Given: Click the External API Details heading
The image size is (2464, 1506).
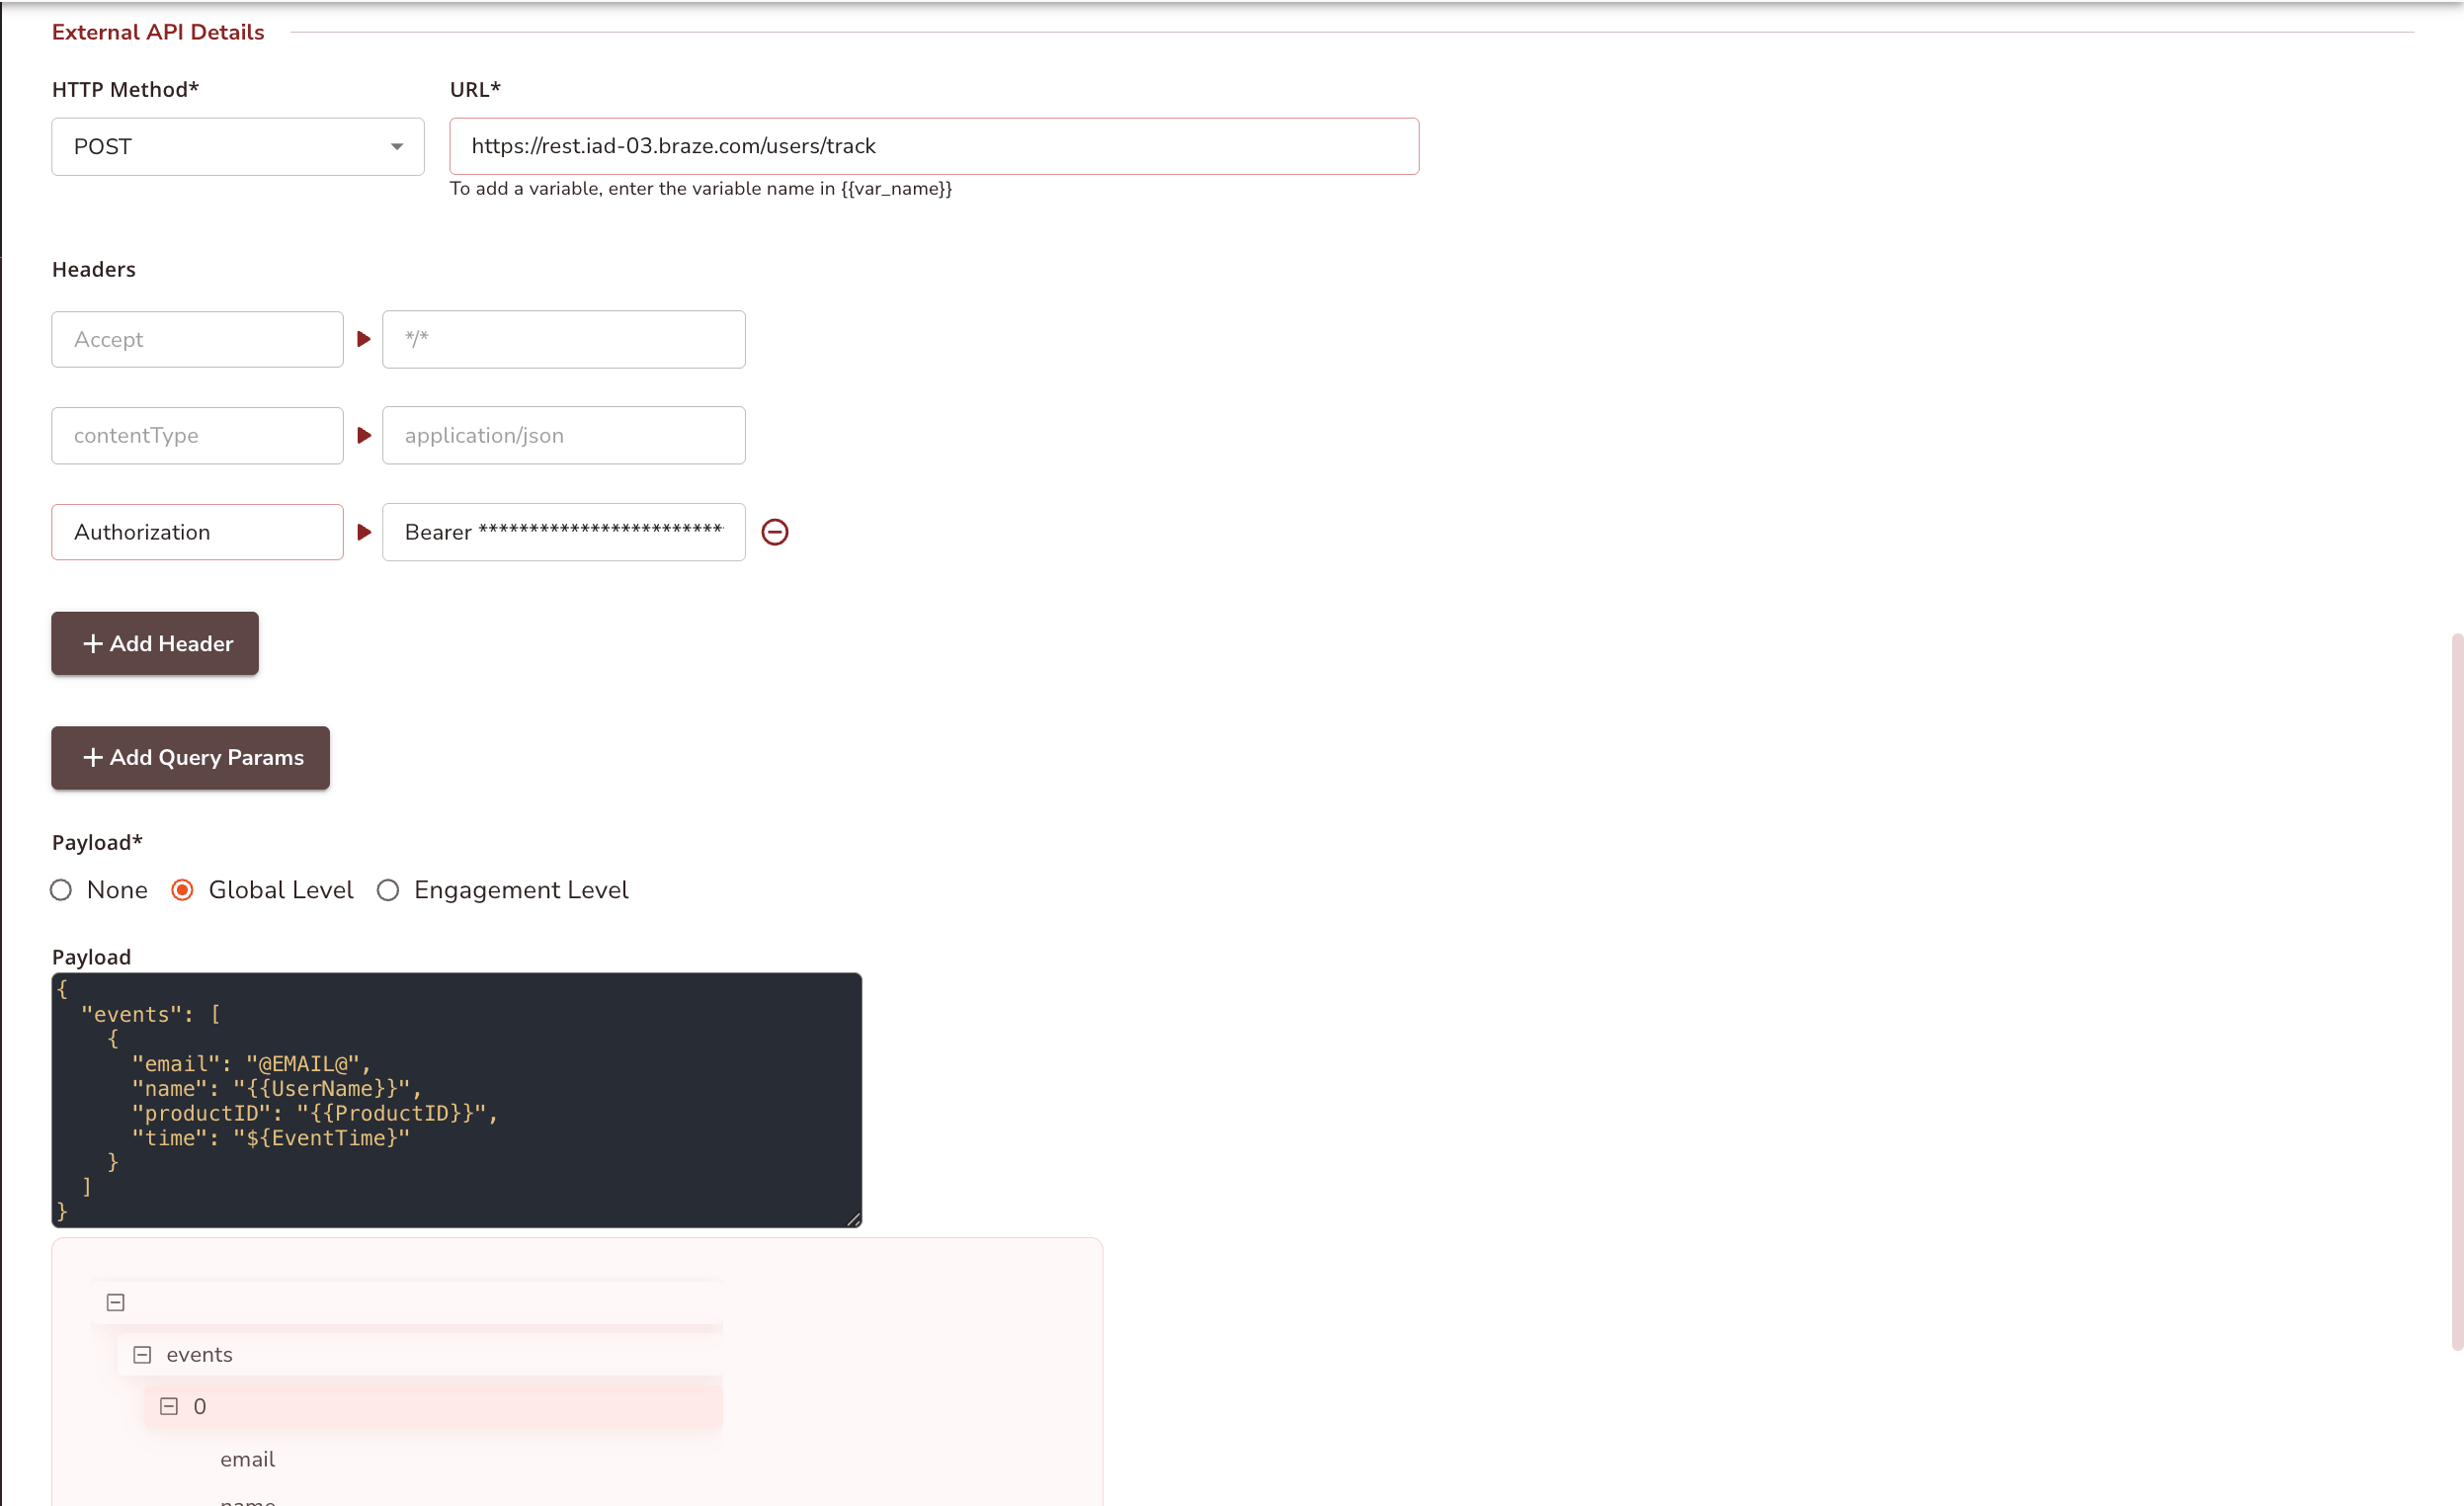Looking at the screenshot, I should 158,31.
